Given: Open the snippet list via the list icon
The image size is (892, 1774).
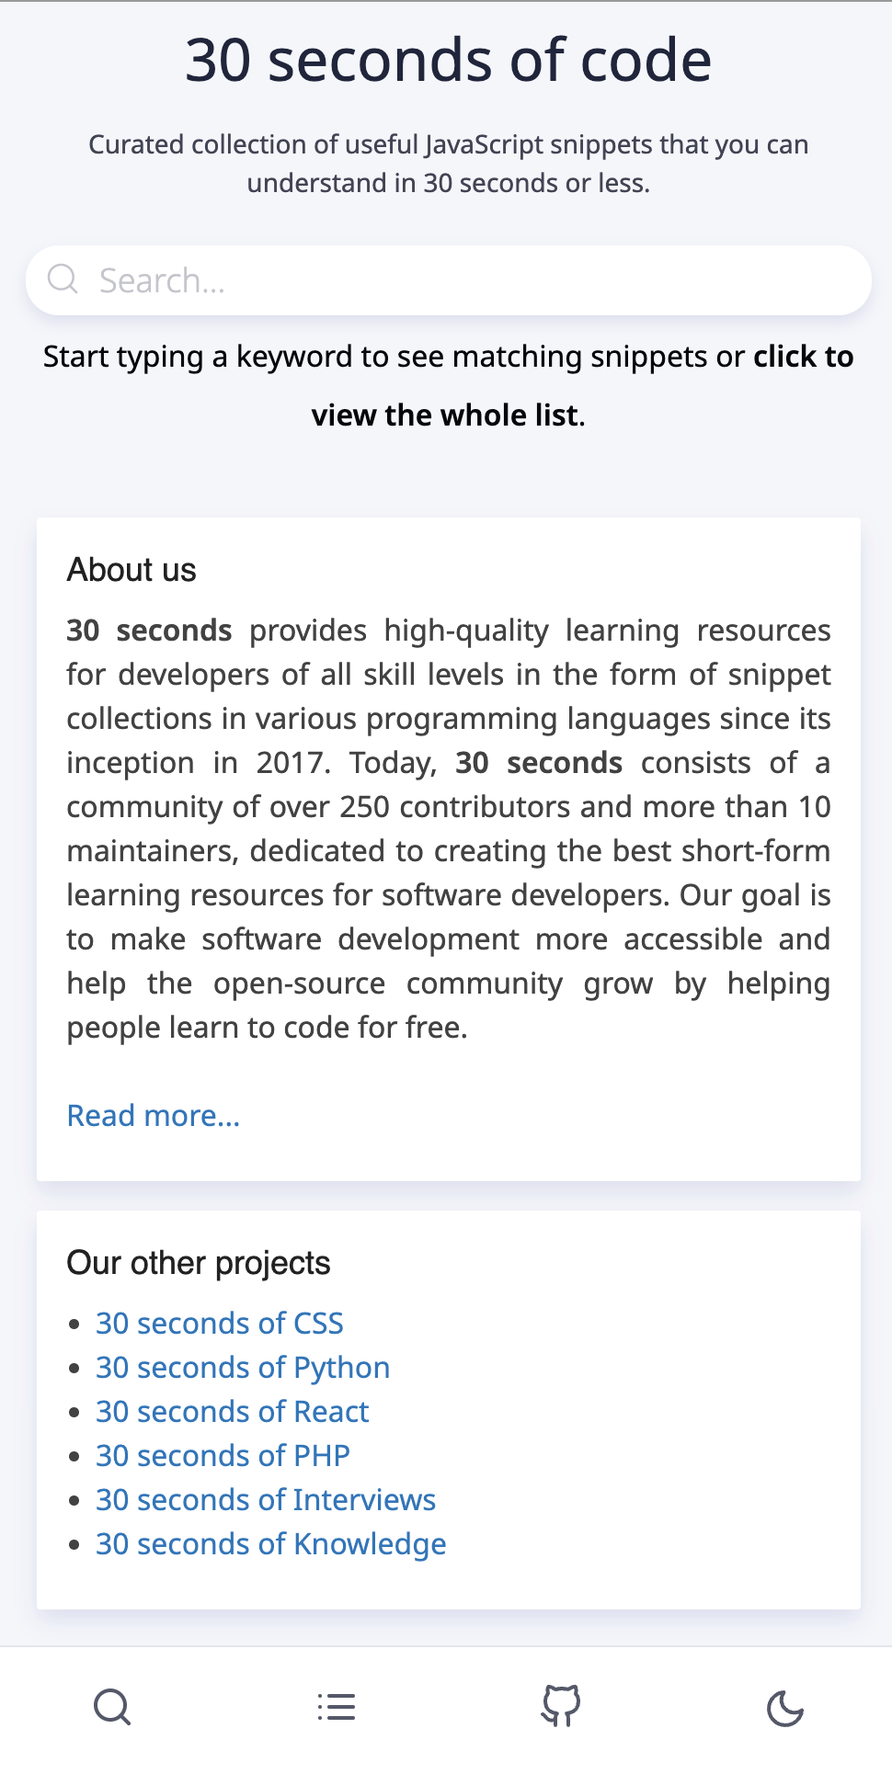Looking at the screenshot, I should point(335,1706).
